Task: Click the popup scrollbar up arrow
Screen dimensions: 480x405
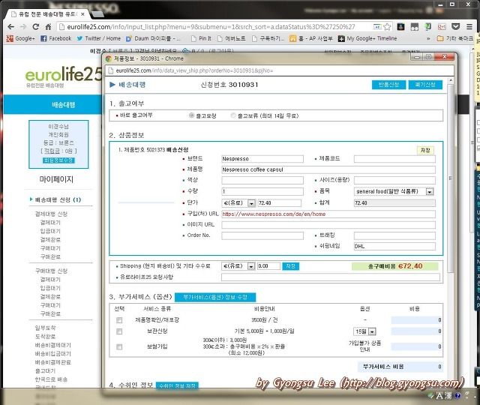Action: [x=451, y=80]
